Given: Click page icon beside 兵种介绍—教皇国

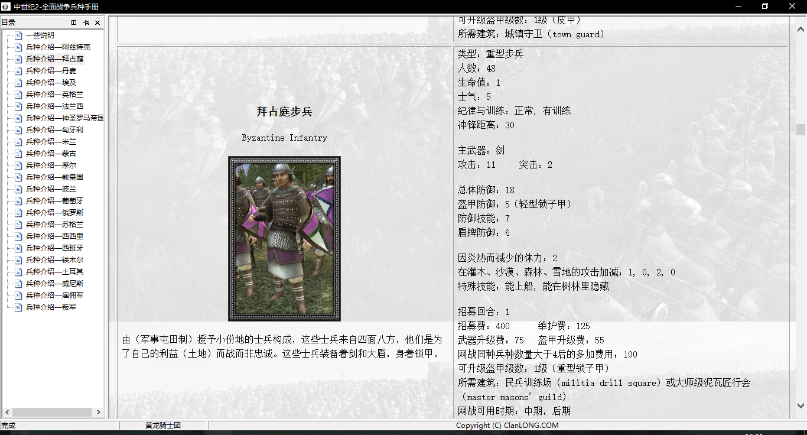Looking at the screenshot, I should click(18, 177).
